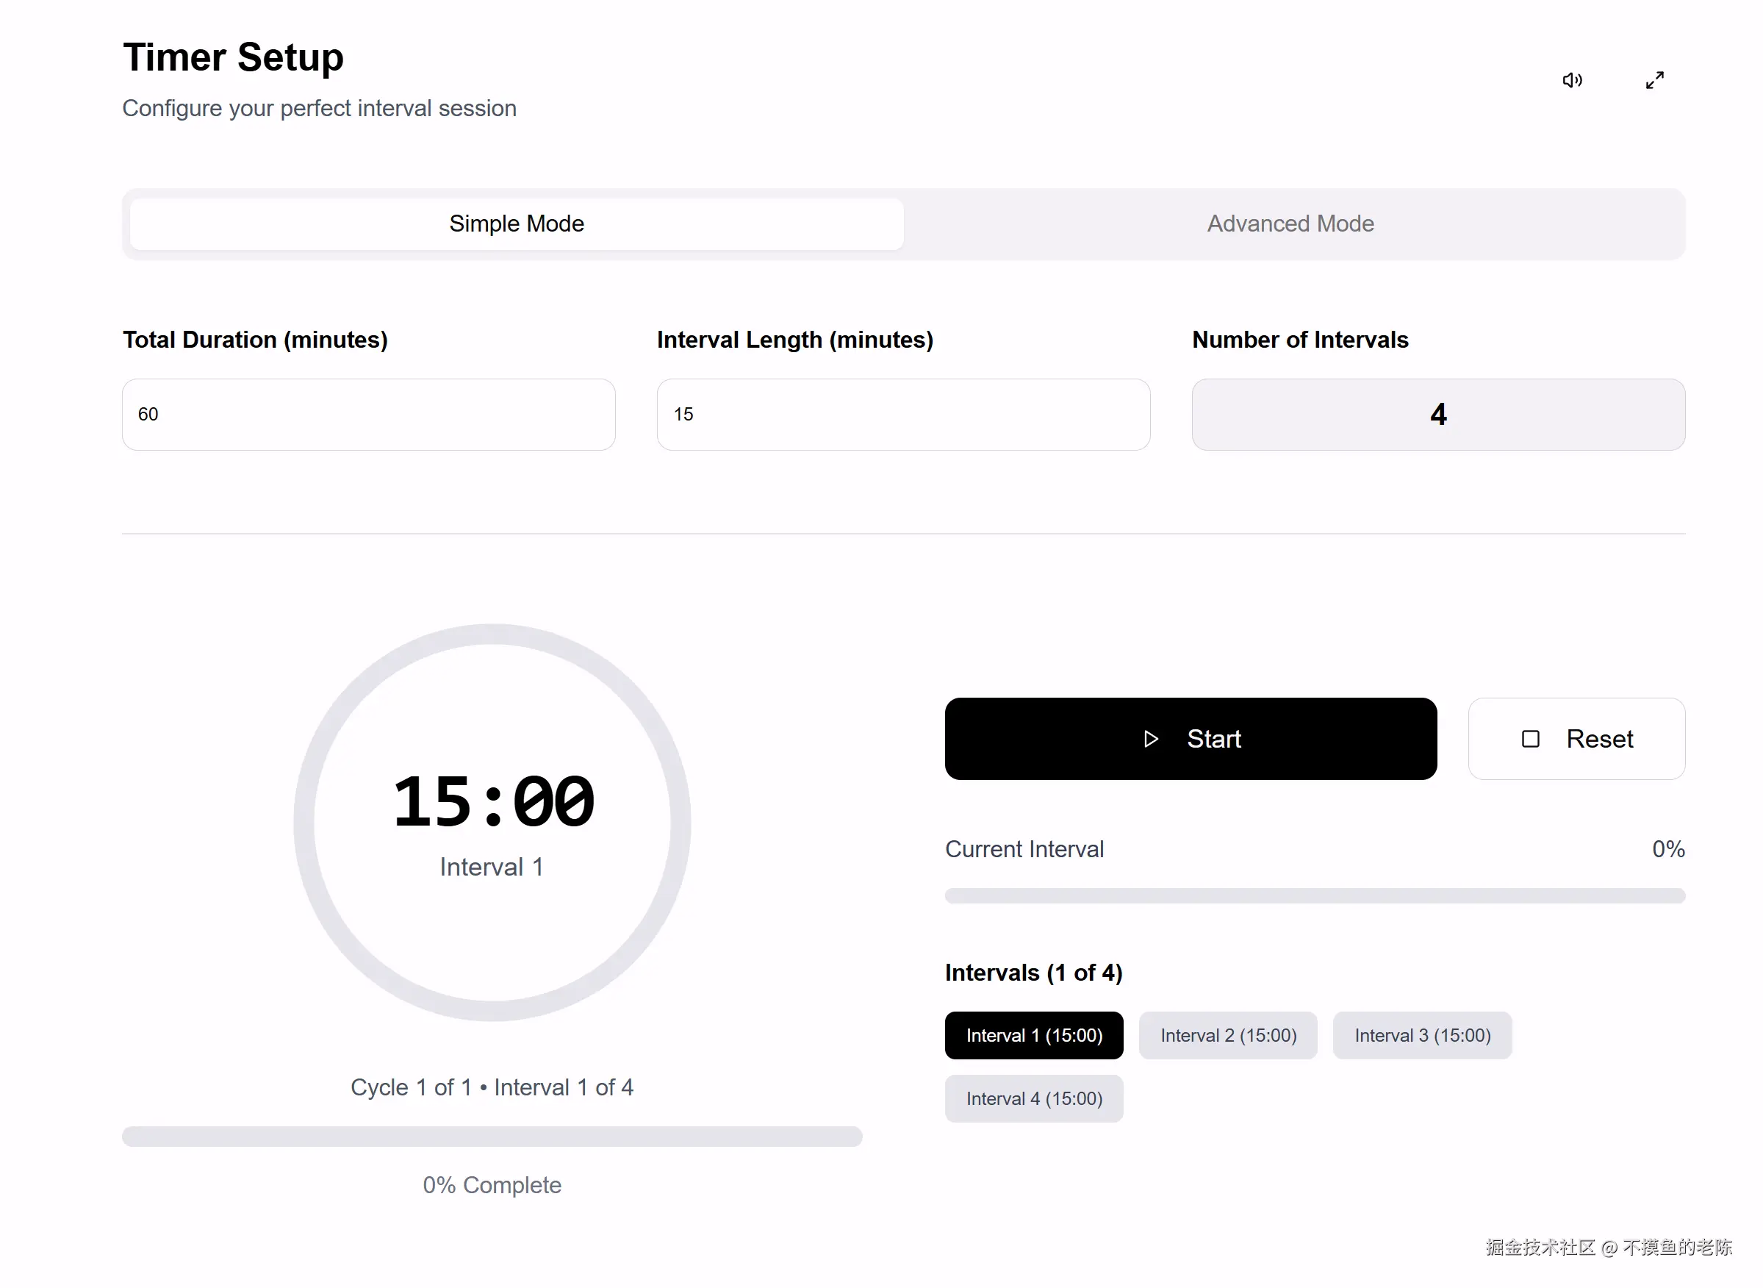Click the play triangle on Start
The width and height of the screenshot is (1763, 1288).
1150,738
